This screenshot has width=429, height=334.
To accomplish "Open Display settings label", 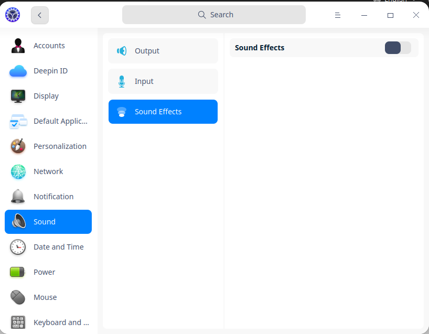I will (x=46, y=96).
